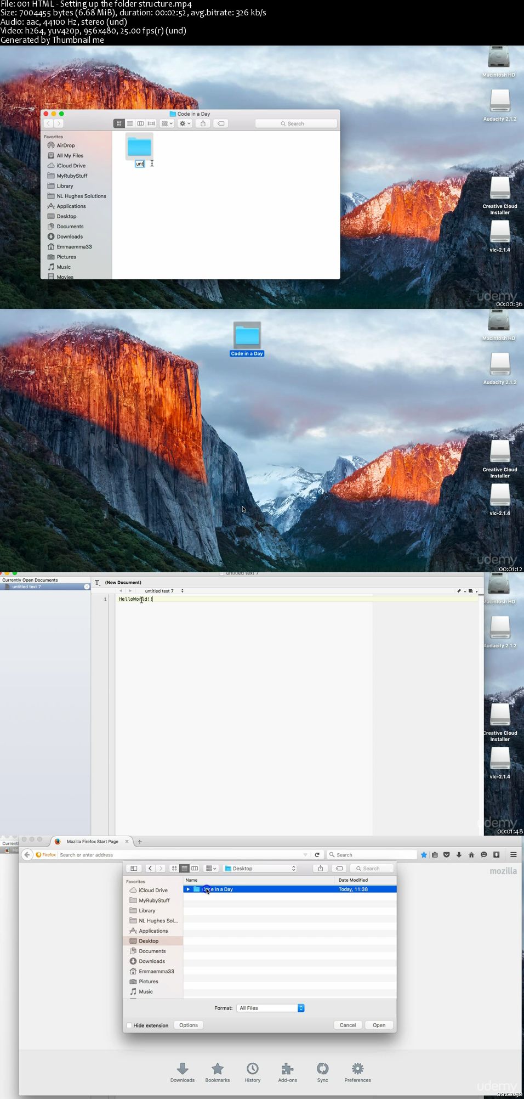Sort file dialog by Date Modified header
524x1099 pixels.
[x=365, y=880]
